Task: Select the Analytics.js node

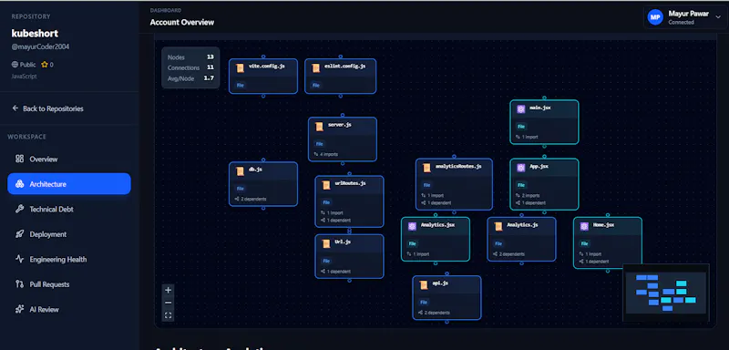Action: coord(521,240)
